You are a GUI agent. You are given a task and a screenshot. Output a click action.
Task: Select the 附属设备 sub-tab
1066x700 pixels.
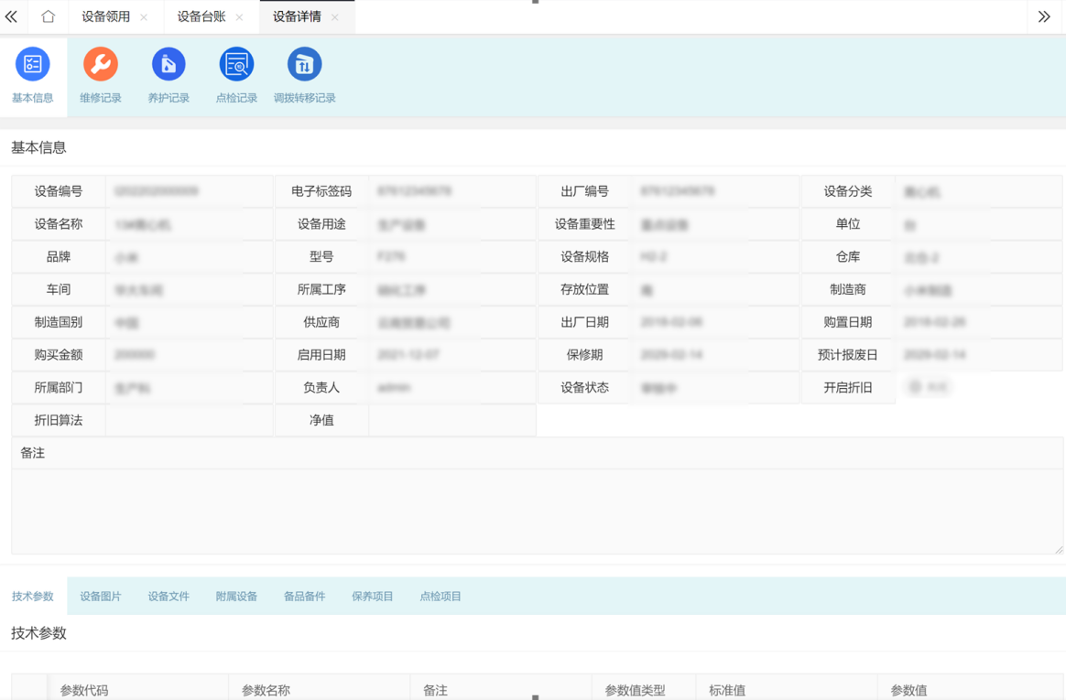click(x=236, y=597)
